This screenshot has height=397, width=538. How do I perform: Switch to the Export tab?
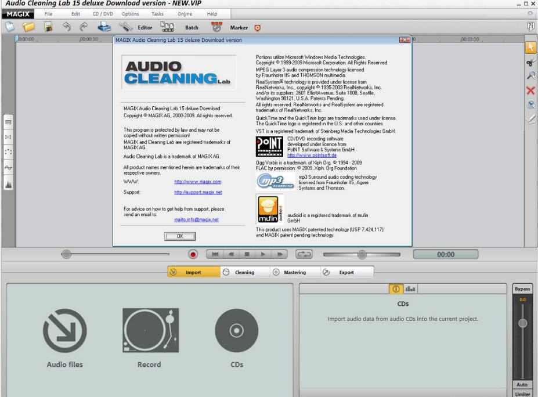[346, 272]
